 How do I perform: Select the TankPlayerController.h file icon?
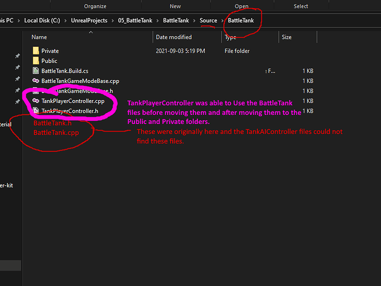[35, 111]
